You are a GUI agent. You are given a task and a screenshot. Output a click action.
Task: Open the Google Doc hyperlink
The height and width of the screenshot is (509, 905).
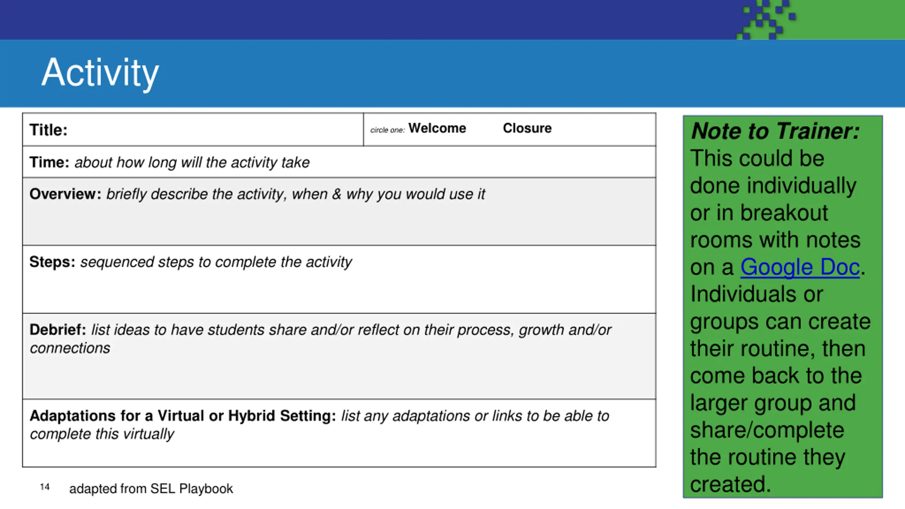[800, 267]
